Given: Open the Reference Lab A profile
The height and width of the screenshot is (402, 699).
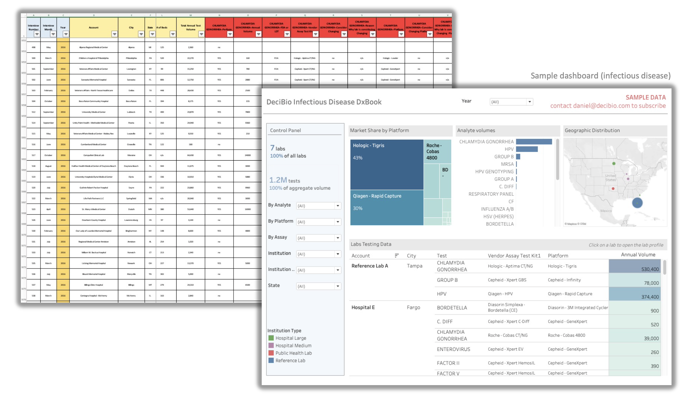Looking at the screenshot, I should click(x=369, y=266).
